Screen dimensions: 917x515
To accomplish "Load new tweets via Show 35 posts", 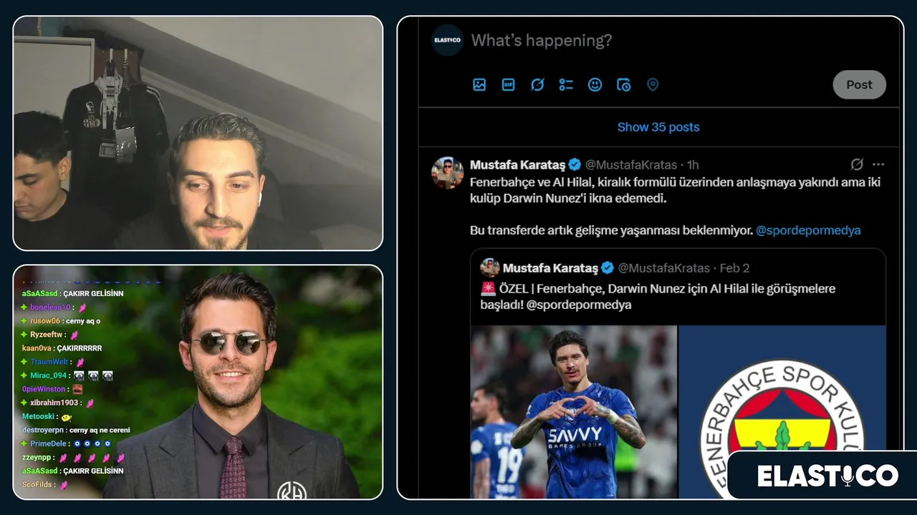I will tap(658, 127).
